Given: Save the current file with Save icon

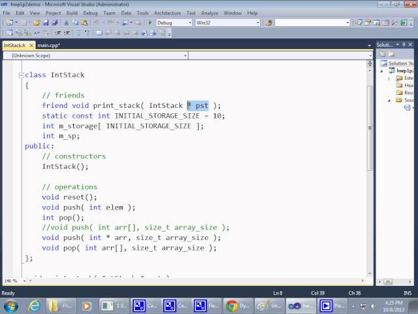Looking at the screenshot, I should [46, 23].
